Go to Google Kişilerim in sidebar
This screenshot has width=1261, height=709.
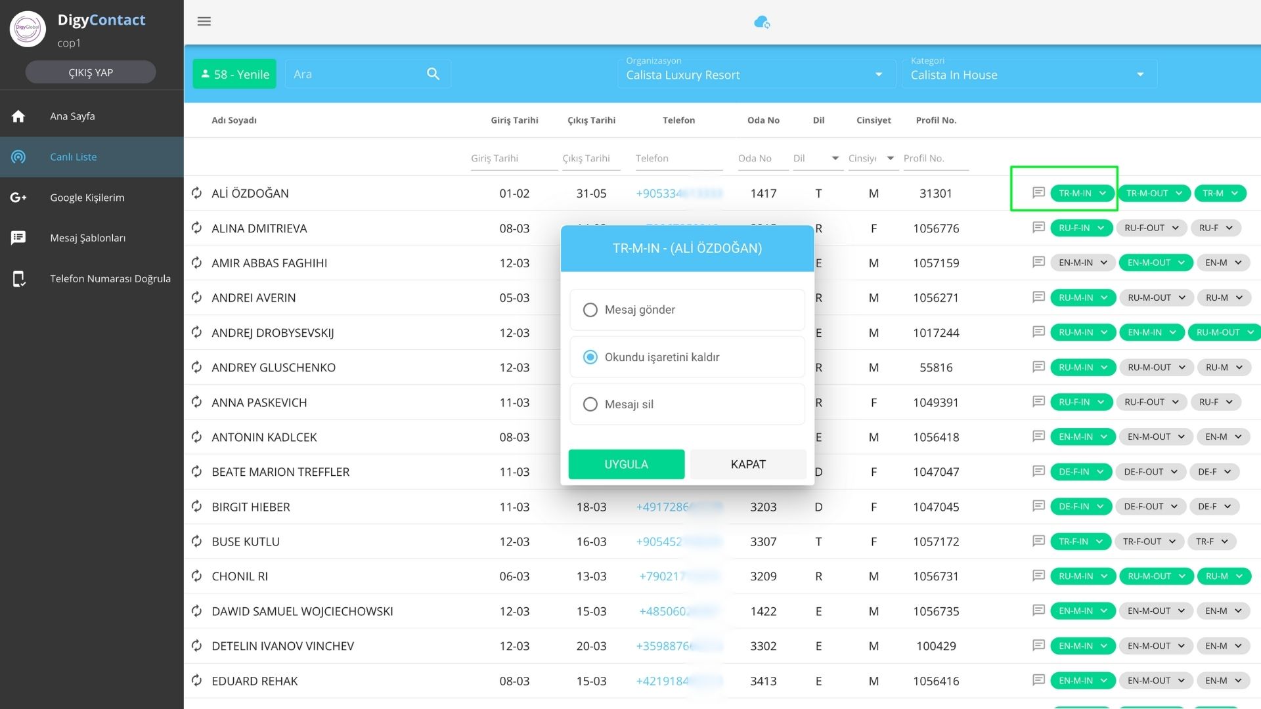tap(87, 198)
